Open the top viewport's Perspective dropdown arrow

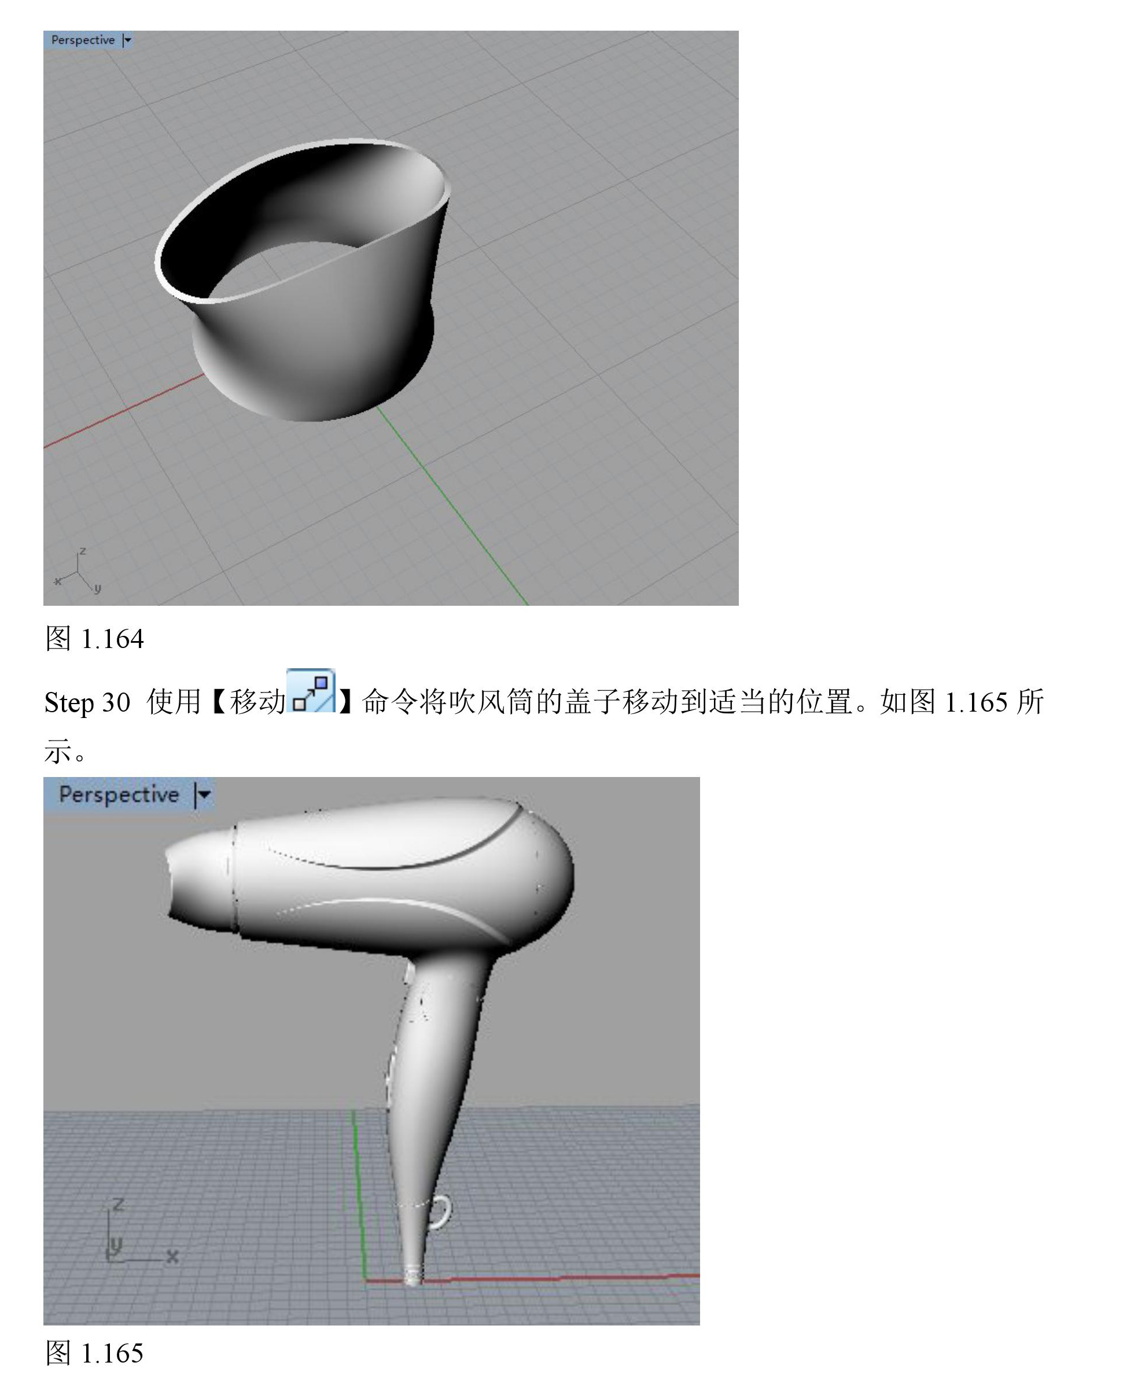click(127, 40)
